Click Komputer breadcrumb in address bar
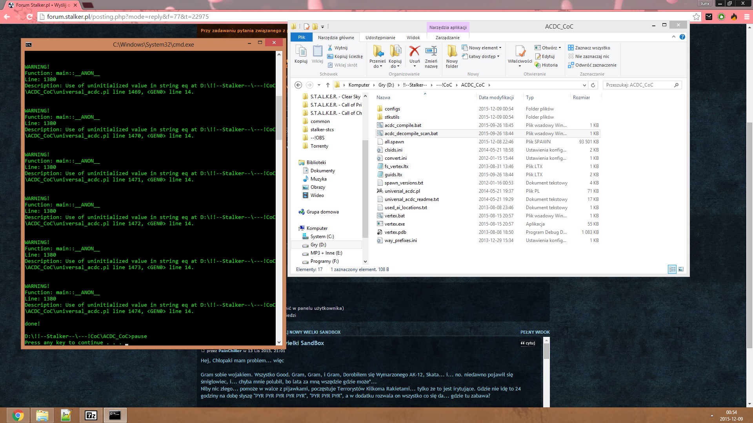Screen dimensions: 753x423 tap(359, 85)
